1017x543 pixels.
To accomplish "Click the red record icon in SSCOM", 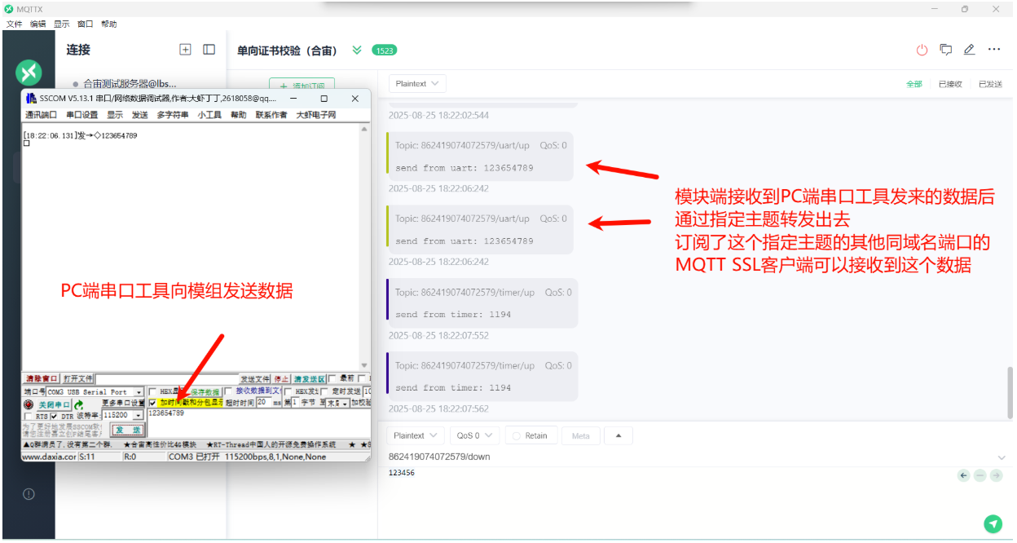I will click(29, 405).
